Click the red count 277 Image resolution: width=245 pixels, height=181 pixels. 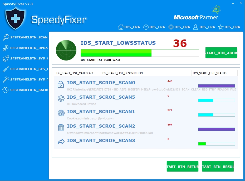coord(170,110)
